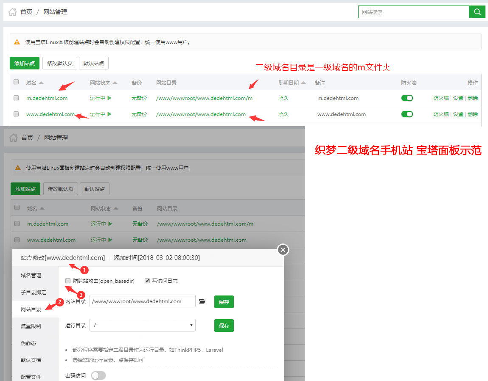The image size is (488, 381).
Task: Uncheck the write access log checkbox
Action: [147, 281]
